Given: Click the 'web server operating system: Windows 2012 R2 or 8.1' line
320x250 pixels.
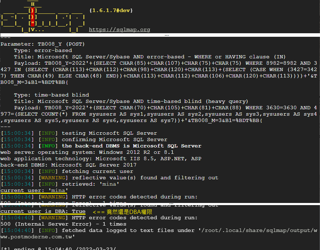Looking at the screenshot, I should tap(87, 152).
